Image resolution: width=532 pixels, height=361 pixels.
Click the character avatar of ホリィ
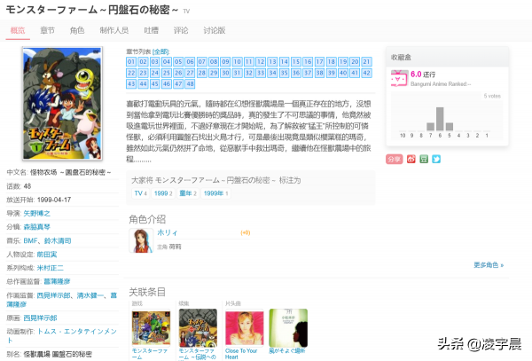tap(140, 240)
